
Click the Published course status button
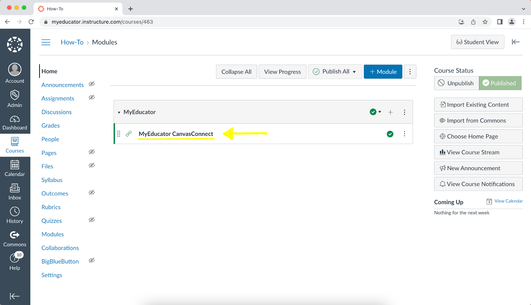[x=500, y=83]
